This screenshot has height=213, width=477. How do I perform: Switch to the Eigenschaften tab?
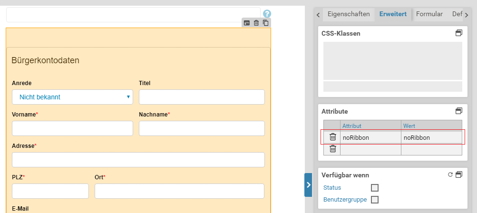coord(349,14)
